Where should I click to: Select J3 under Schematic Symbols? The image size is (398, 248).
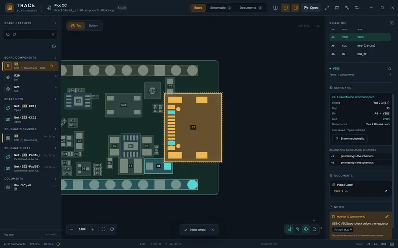click(30, 138)
